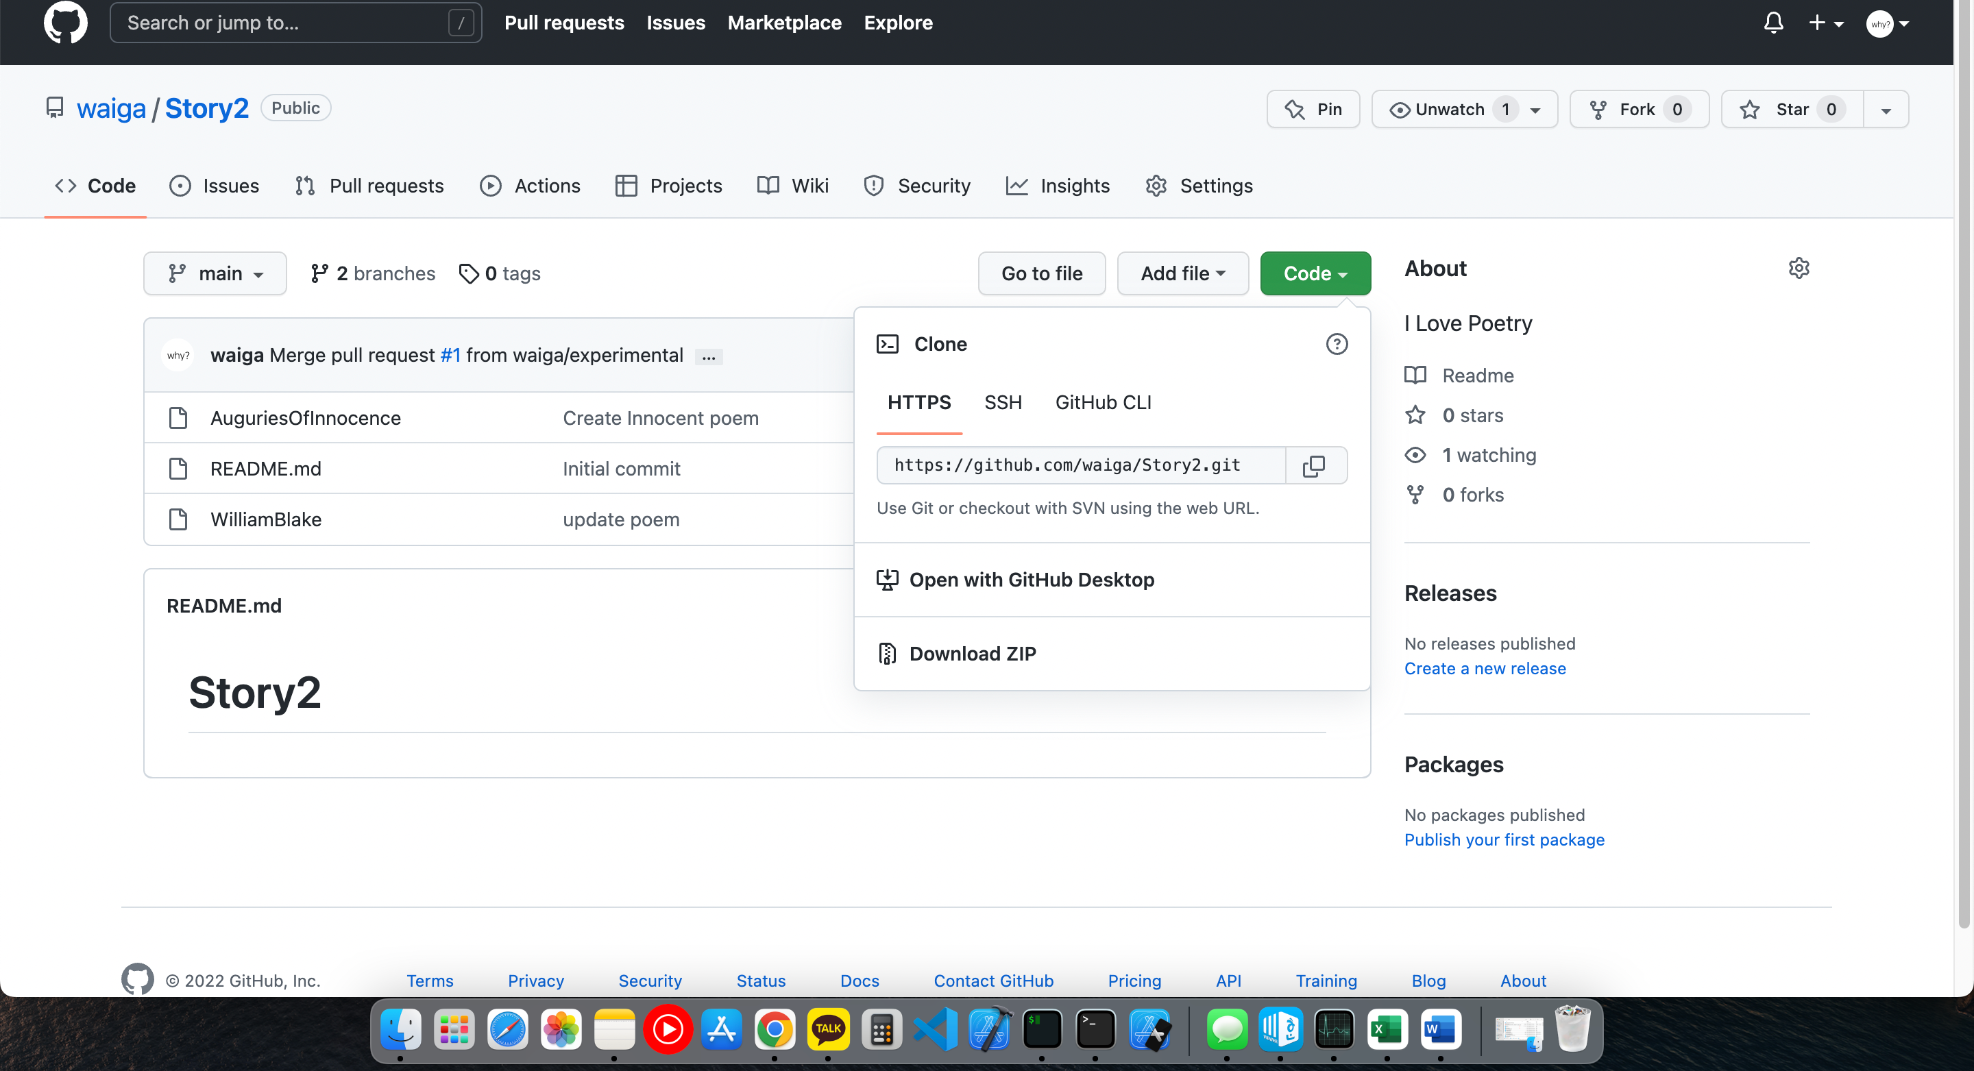The width and height of the screenshot is (1974, 1071).
Task: Open Marketplace in top navigation
Action: tap(785, 23)
